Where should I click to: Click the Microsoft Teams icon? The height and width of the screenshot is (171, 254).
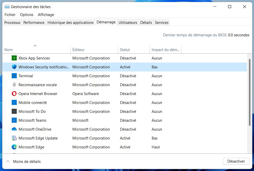[x=14, y=120]
